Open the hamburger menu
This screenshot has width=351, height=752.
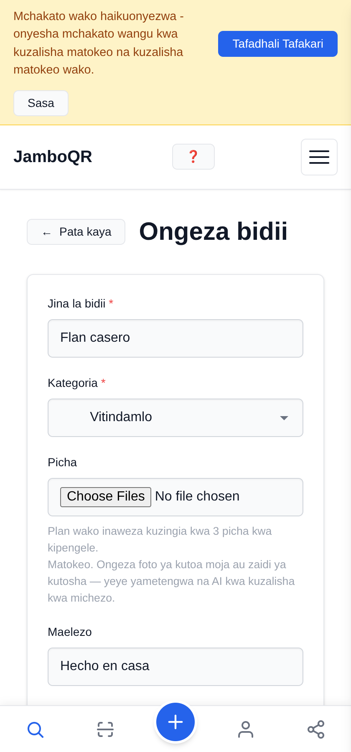pyautogui.click(x=319, y=157)
